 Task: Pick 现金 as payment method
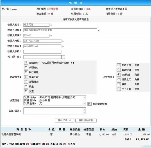point(26,87)
